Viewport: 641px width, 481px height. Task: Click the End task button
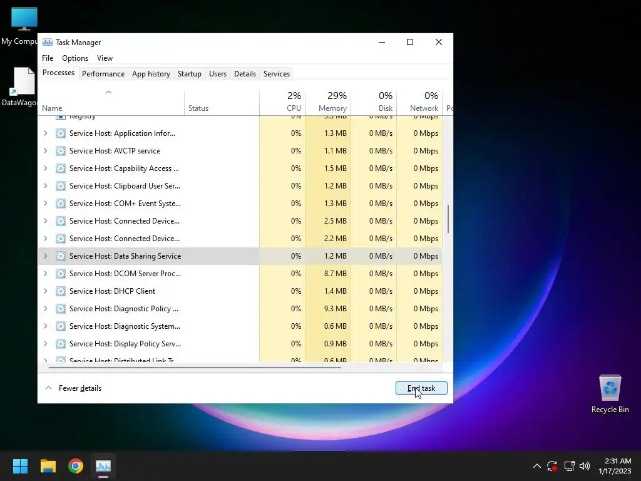421,388
